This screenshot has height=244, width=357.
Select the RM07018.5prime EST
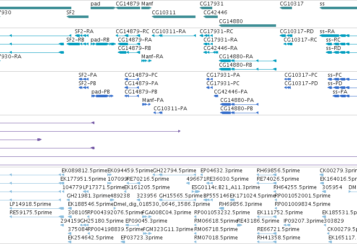pyautogui.click(x=195, y=242)
